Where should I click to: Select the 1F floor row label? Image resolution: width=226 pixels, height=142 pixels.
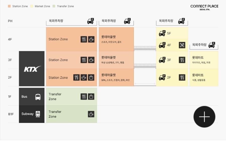pyautogui.click(x=10, y=97)
